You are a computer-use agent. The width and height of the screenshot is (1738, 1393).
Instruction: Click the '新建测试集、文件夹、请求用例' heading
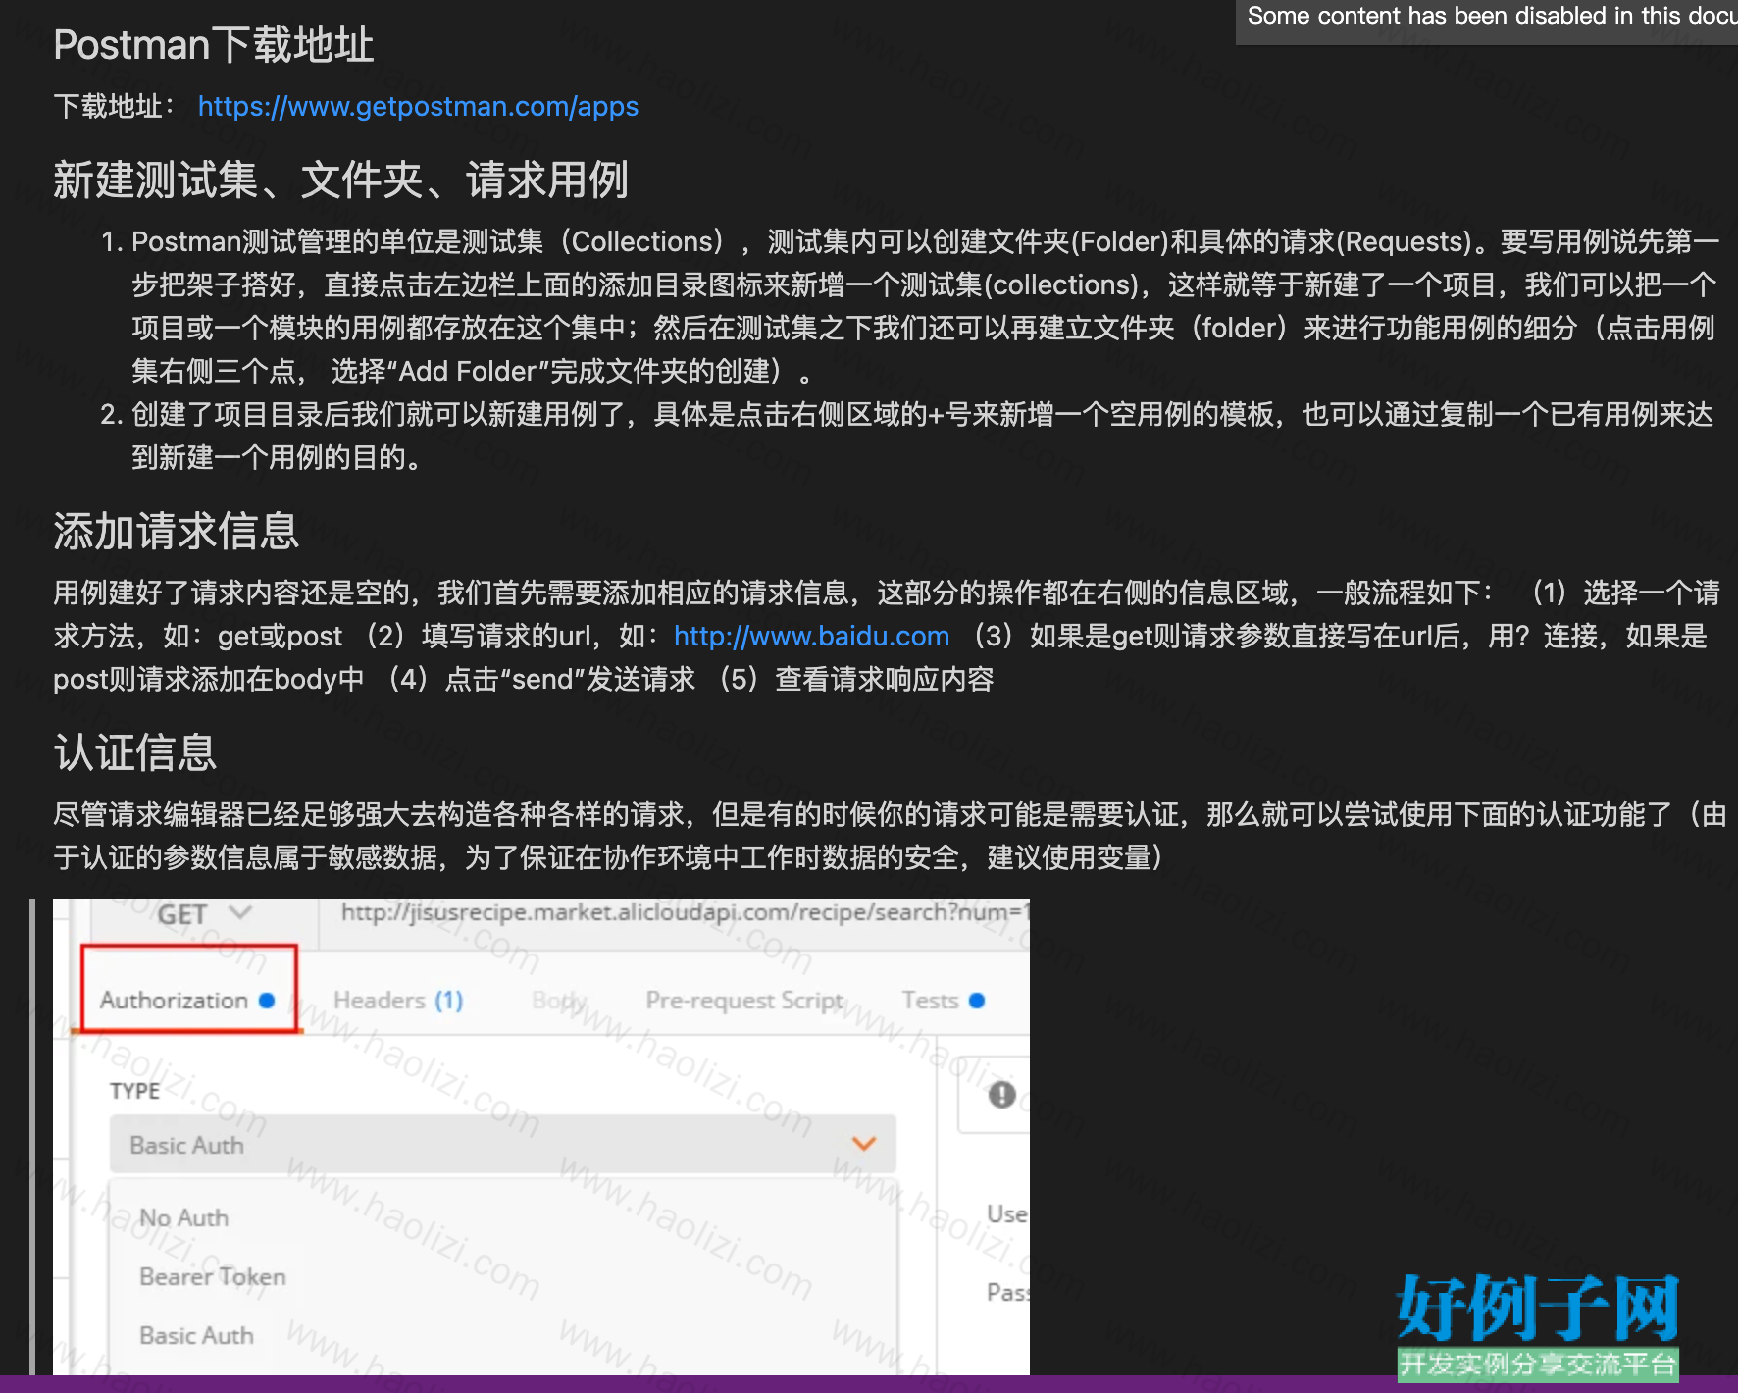pyautogui.click(x=340, y=180)
